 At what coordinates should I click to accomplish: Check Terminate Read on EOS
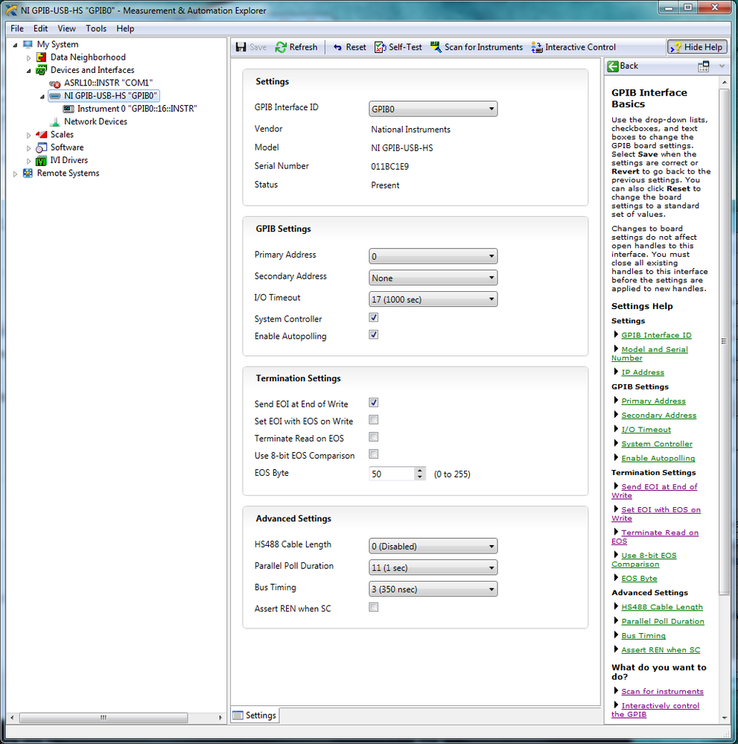tap(374, 437)
